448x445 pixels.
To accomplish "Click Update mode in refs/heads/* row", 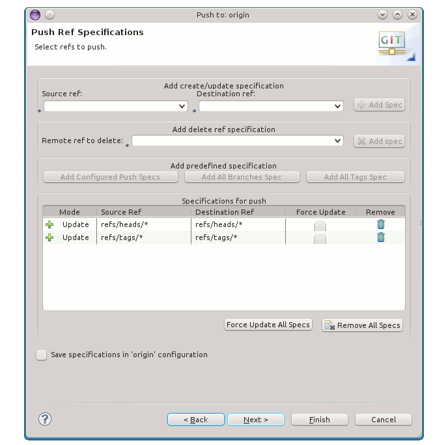I will click(76, 224).
